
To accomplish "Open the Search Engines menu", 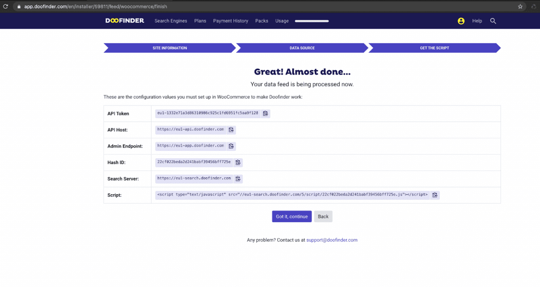I will click(x=171, y=21).
